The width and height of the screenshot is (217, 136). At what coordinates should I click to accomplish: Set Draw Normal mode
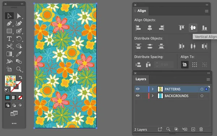[x=8, y=105]
